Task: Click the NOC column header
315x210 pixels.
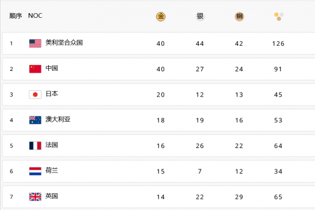Action: (x=35, y=16)
